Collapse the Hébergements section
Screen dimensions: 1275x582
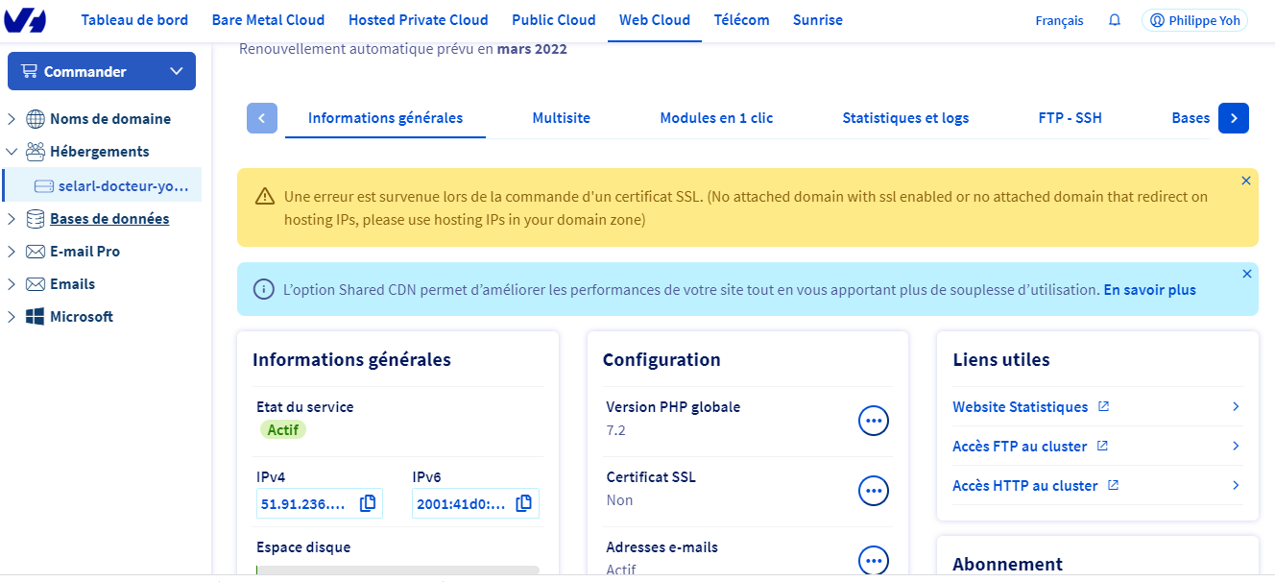click(x=12, y=152)
